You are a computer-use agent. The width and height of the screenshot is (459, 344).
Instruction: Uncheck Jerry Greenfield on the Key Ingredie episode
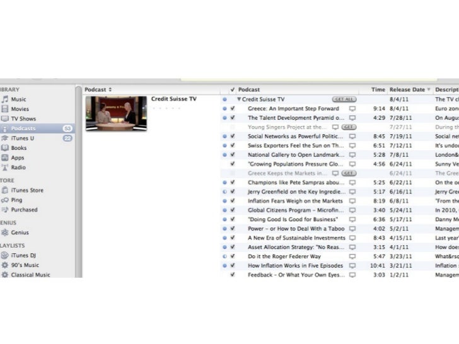(x=233, y=192)
